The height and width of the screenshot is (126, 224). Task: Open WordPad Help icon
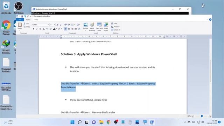click(210, 20)
